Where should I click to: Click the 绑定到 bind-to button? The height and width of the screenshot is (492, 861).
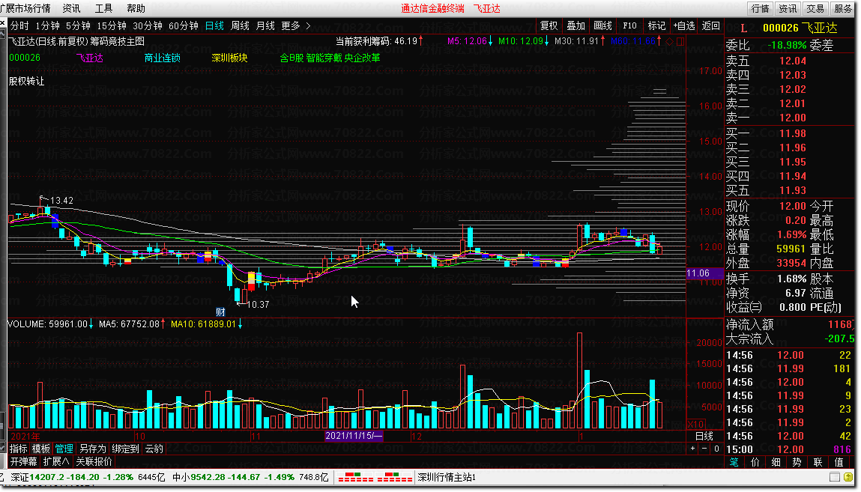point(125,449)
